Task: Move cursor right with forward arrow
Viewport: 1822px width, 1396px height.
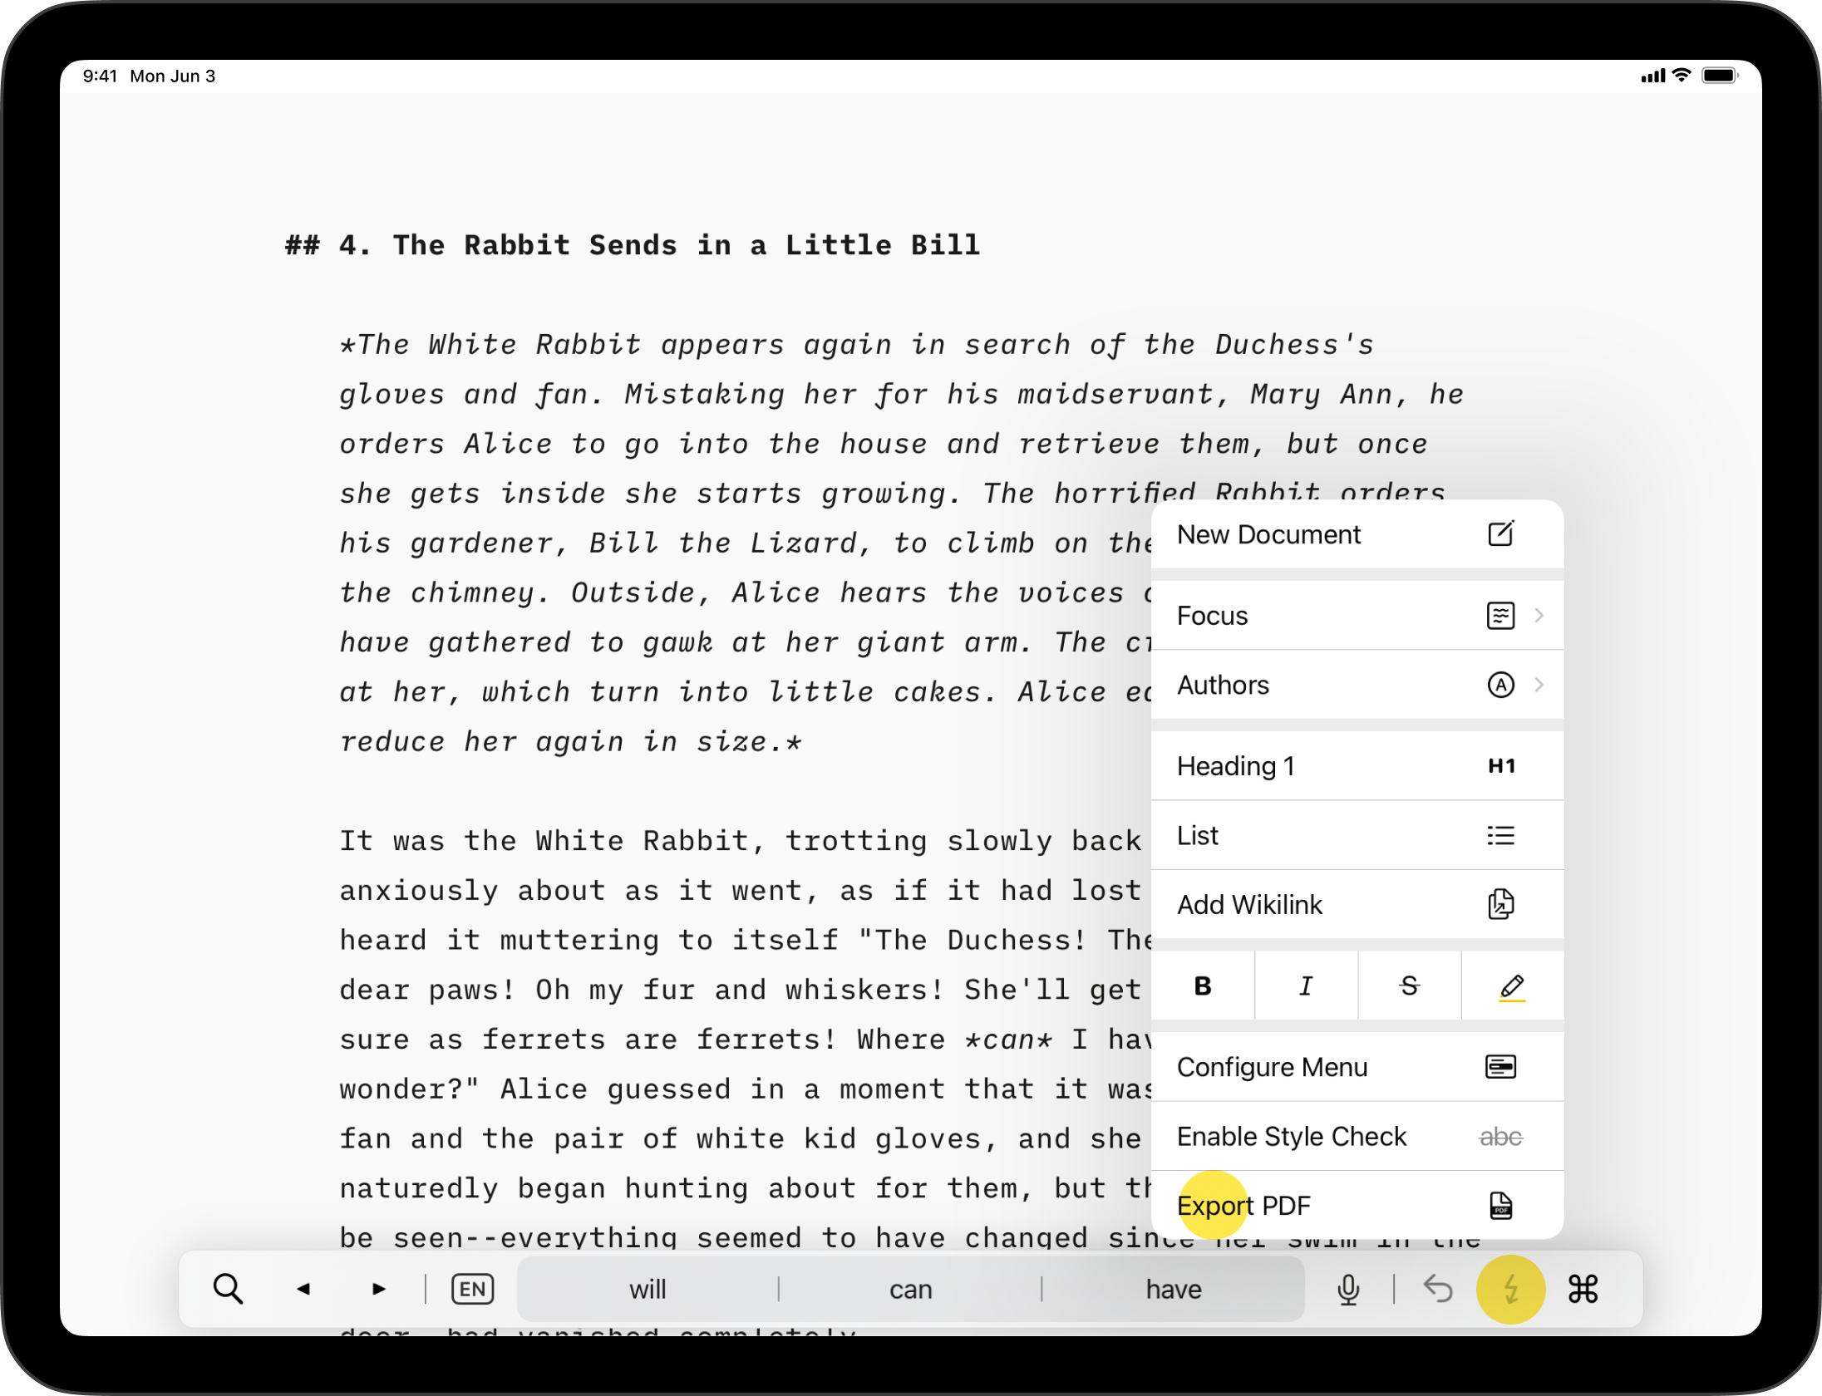Action: pos(379,1289)
